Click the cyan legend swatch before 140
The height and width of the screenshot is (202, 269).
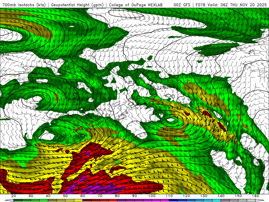click(217, 200)
